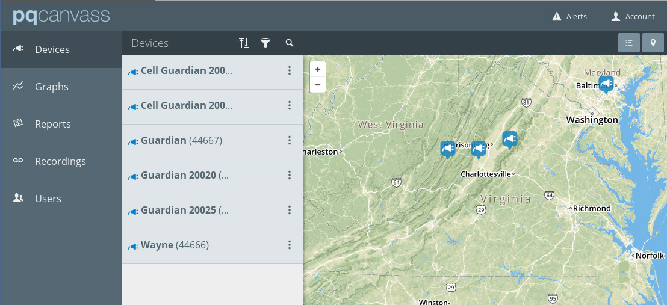Screen dimensions: 667x305
Task: Open the Devices section in sidebar
Action: (x=61, y=49)
